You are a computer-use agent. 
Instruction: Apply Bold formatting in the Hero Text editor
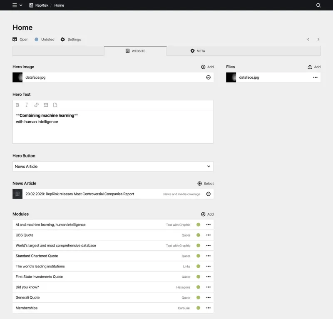pos(17,105)
